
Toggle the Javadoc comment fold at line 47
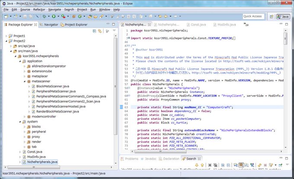point(129,46)
